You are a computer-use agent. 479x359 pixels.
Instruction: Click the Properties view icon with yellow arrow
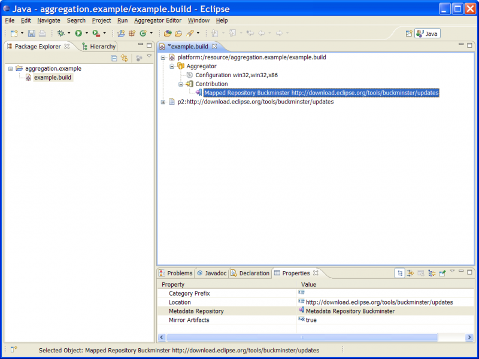432,273
